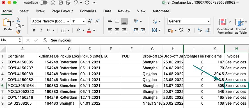Toggle Bold formatting
This screenshot has height=108, width=249.
[x=34, y=30]
